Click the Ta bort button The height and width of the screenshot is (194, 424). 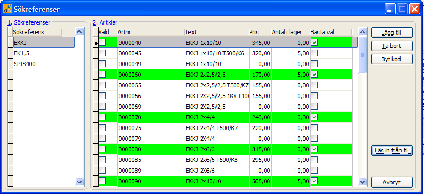[x=392, y=46]
